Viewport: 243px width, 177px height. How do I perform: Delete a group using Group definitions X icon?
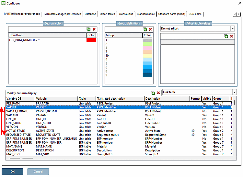(x=150, y=29)
